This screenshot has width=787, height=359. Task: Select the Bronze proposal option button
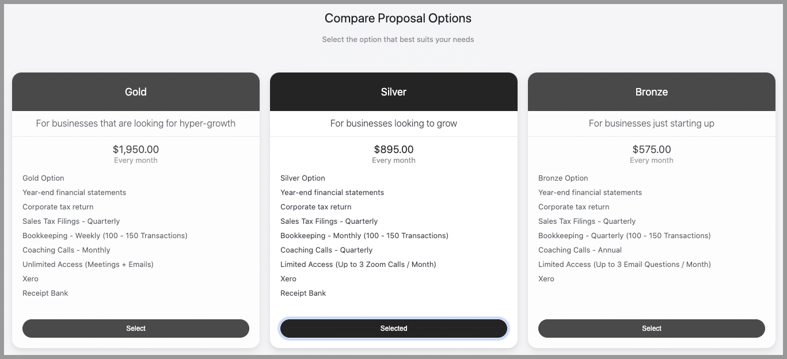coord(652,329)
